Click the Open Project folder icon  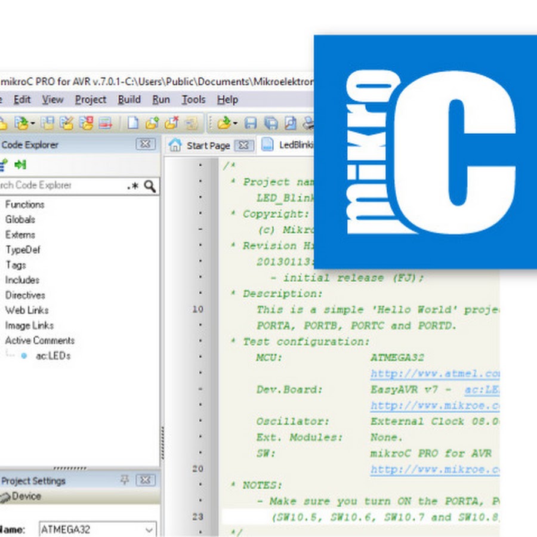[21, 123]
